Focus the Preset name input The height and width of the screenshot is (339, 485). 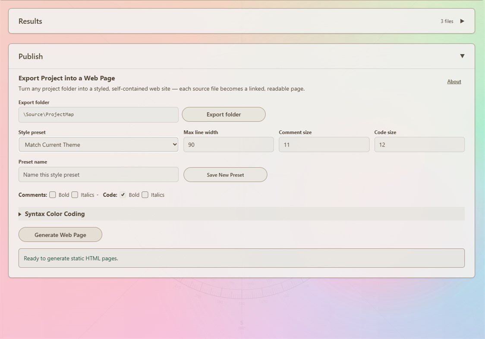point(98,174)
